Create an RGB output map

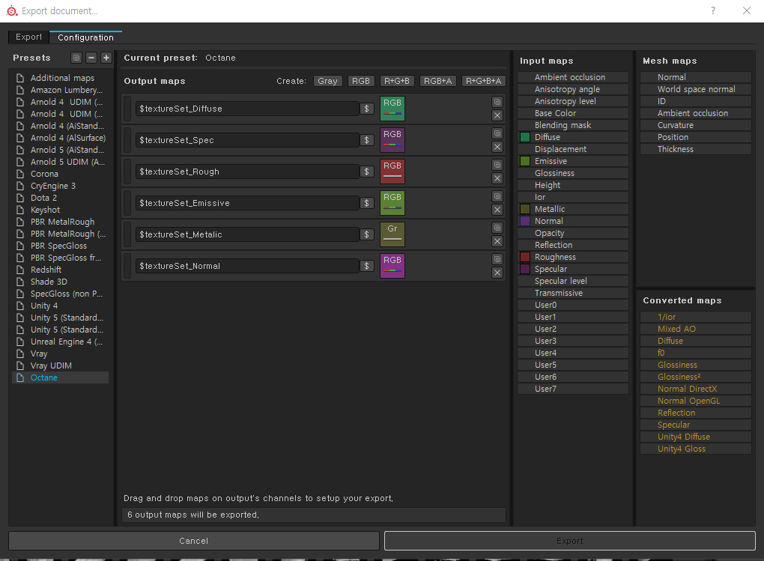[x=361, y=81]
